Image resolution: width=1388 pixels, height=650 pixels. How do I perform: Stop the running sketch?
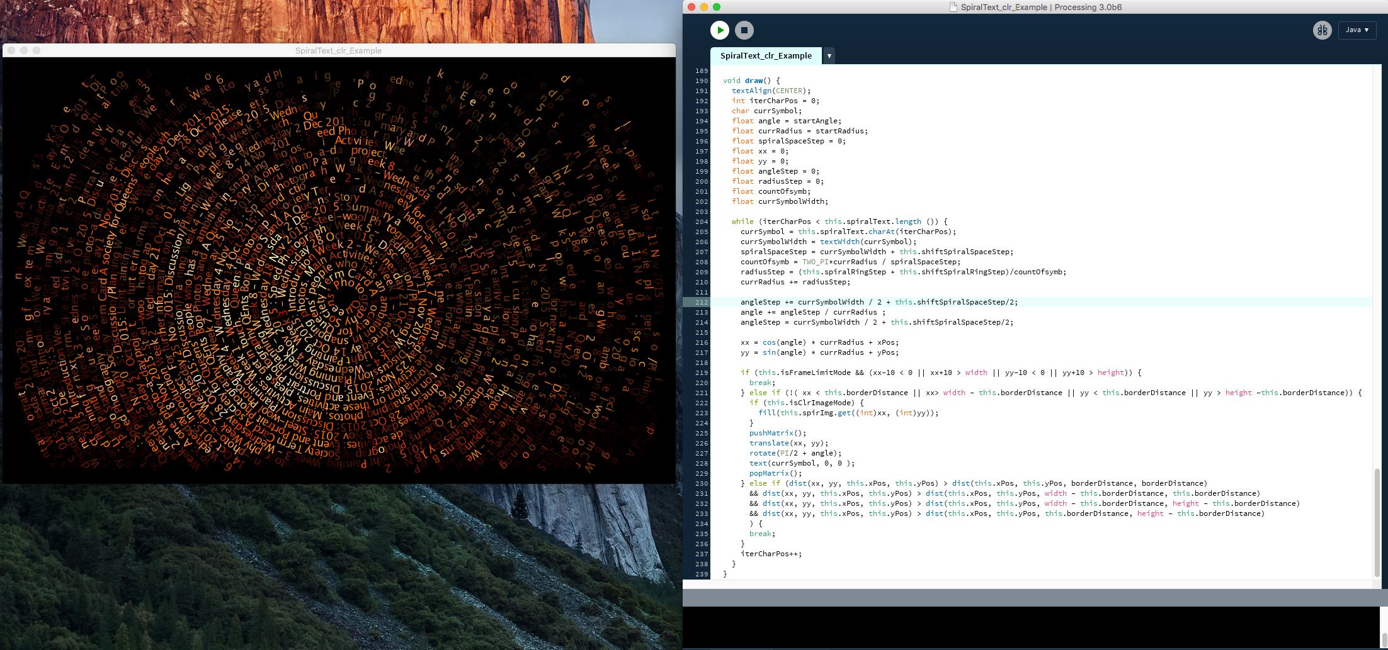tap(744, 30)
